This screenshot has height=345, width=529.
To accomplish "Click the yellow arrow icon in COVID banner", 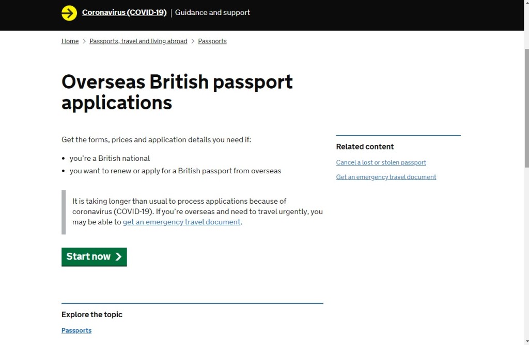I will pyautogui.click(x=69, y=13).
